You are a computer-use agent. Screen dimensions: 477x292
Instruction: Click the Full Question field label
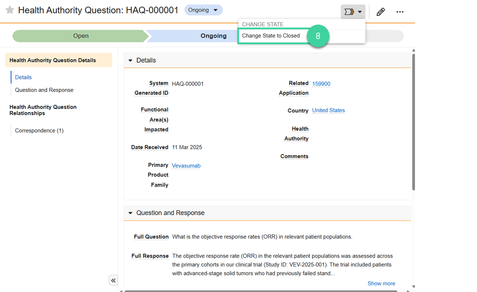click(151, 237)
